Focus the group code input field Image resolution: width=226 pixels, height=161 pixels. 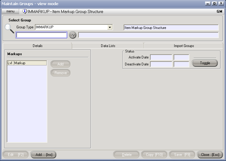(x=42, y=35)
